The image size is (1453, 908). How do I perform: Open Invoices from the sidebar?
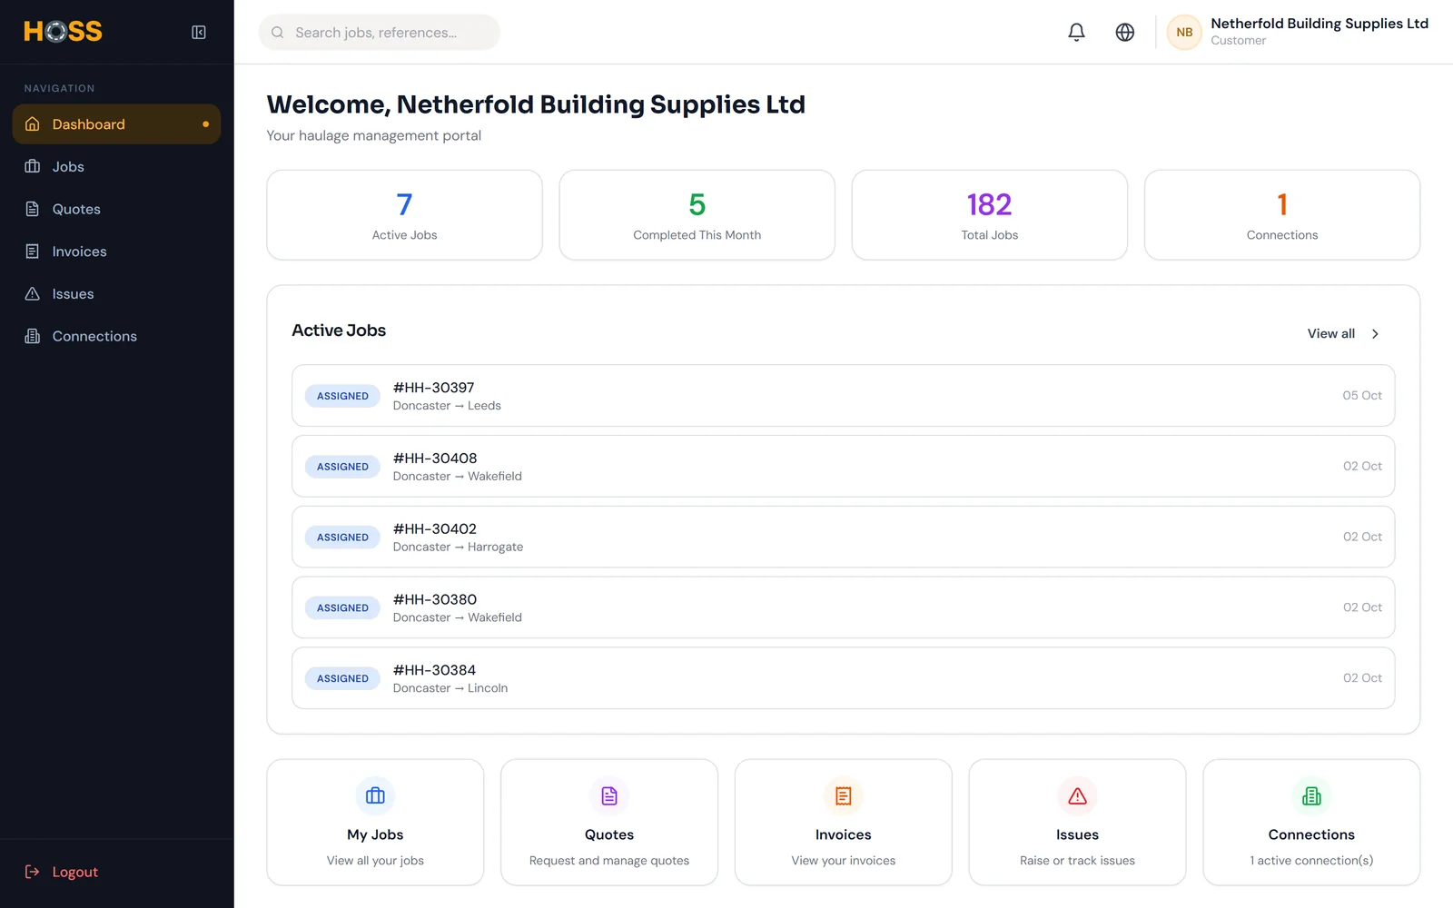[116, 252]
